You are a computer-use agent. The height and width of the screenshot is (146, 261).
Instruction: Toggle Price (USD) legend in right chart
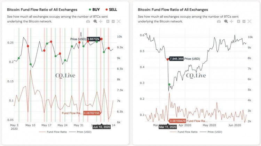coord(211,132)
